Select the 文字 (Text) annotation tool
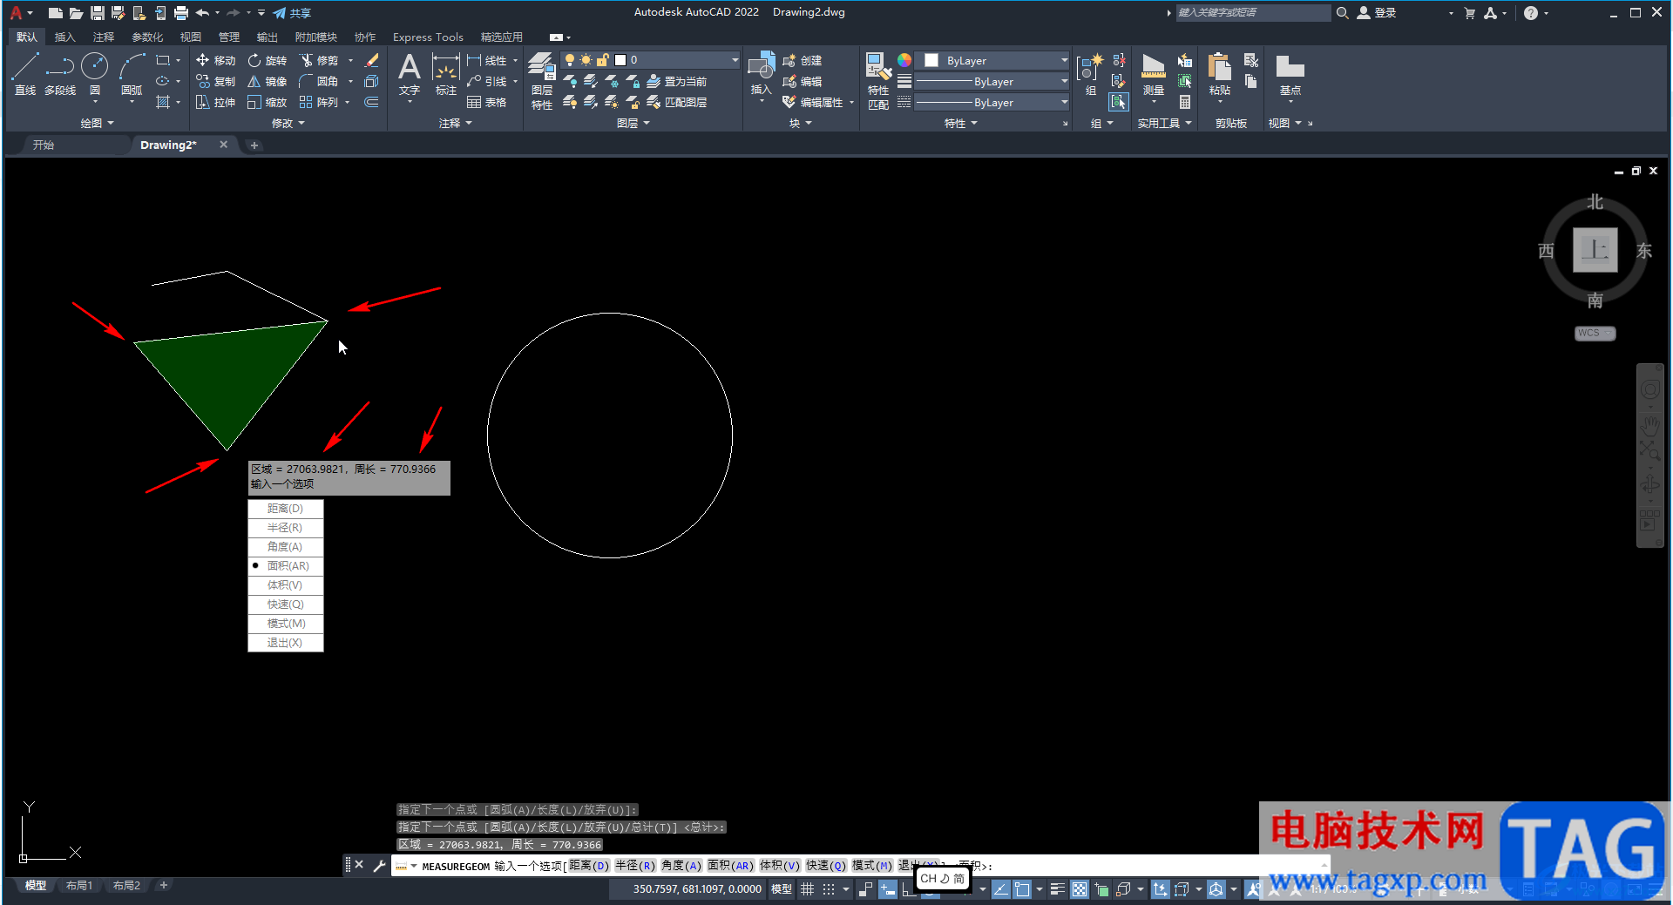The height and width of the screenshot is (905, 1673). (x=409, y=73)
